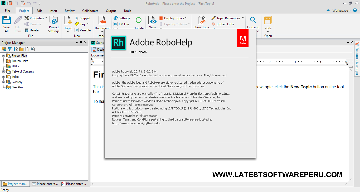Switch to the Project Manager bottom tab
Viewport: 360px width, 192px height.
click(15, 184)
